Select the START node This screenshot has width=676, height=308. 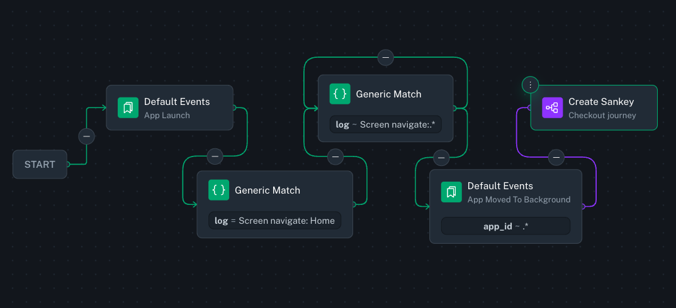(x=40, y=165)
